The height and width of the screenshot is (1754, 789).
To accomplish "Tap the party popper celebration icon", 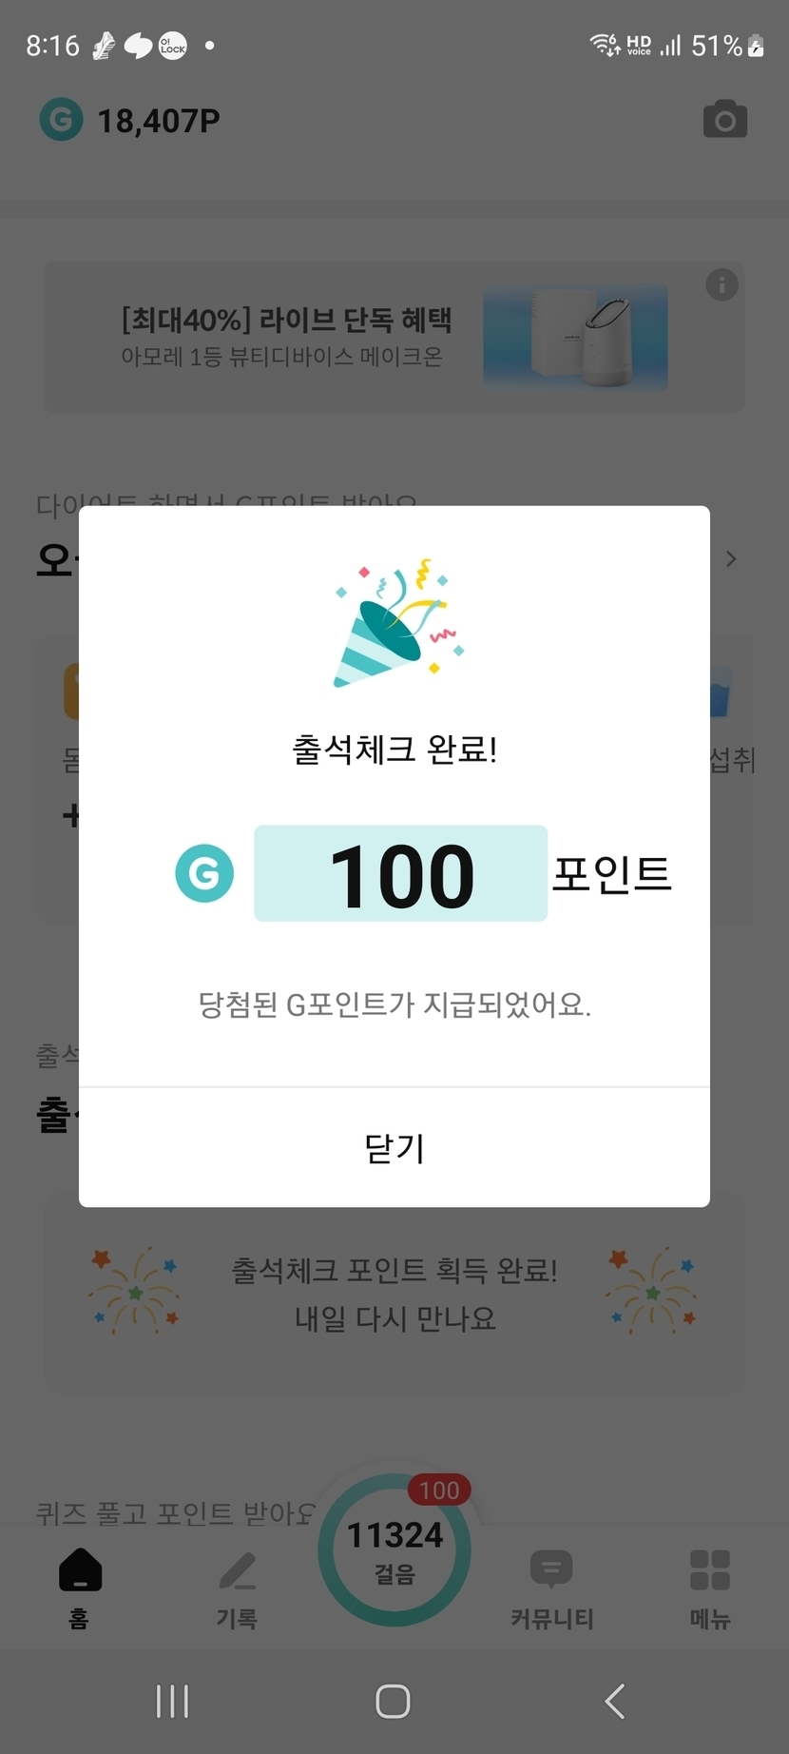I will (397, 623).
